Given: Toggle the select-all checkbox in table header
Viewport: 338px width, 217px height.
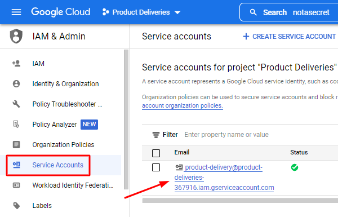Looking at the screenshot, I should click(156, 153).
